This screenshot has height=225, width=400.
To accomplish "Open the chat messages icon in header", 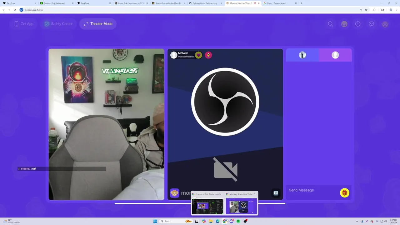I will (371, 24).
